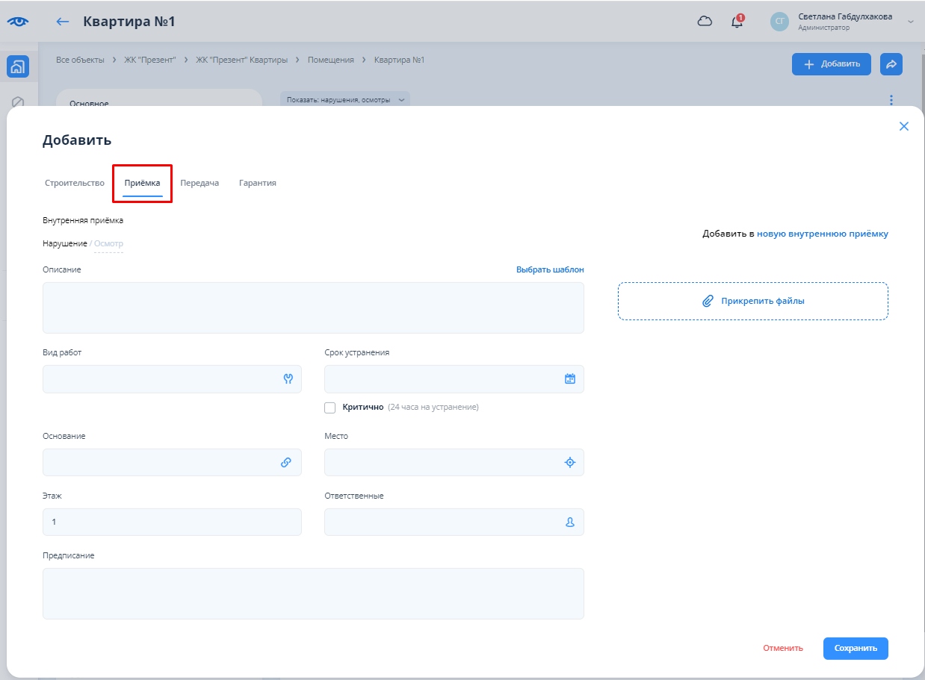Switch to the Гарантия tab

(x=258, y=183)
